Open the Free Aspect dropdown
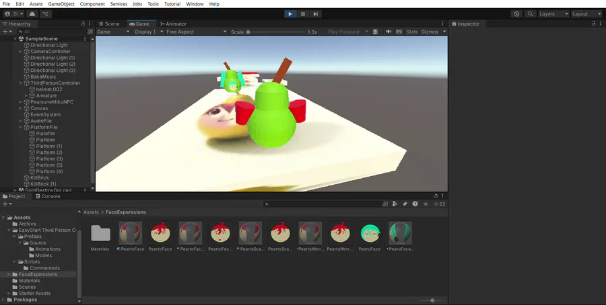Viewport: 606px width, 305px height. 196,32
